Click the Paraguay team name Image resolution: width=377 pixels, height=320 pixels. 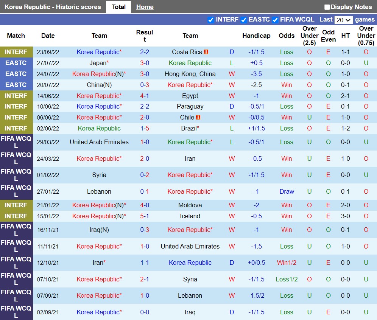(190, 107)
